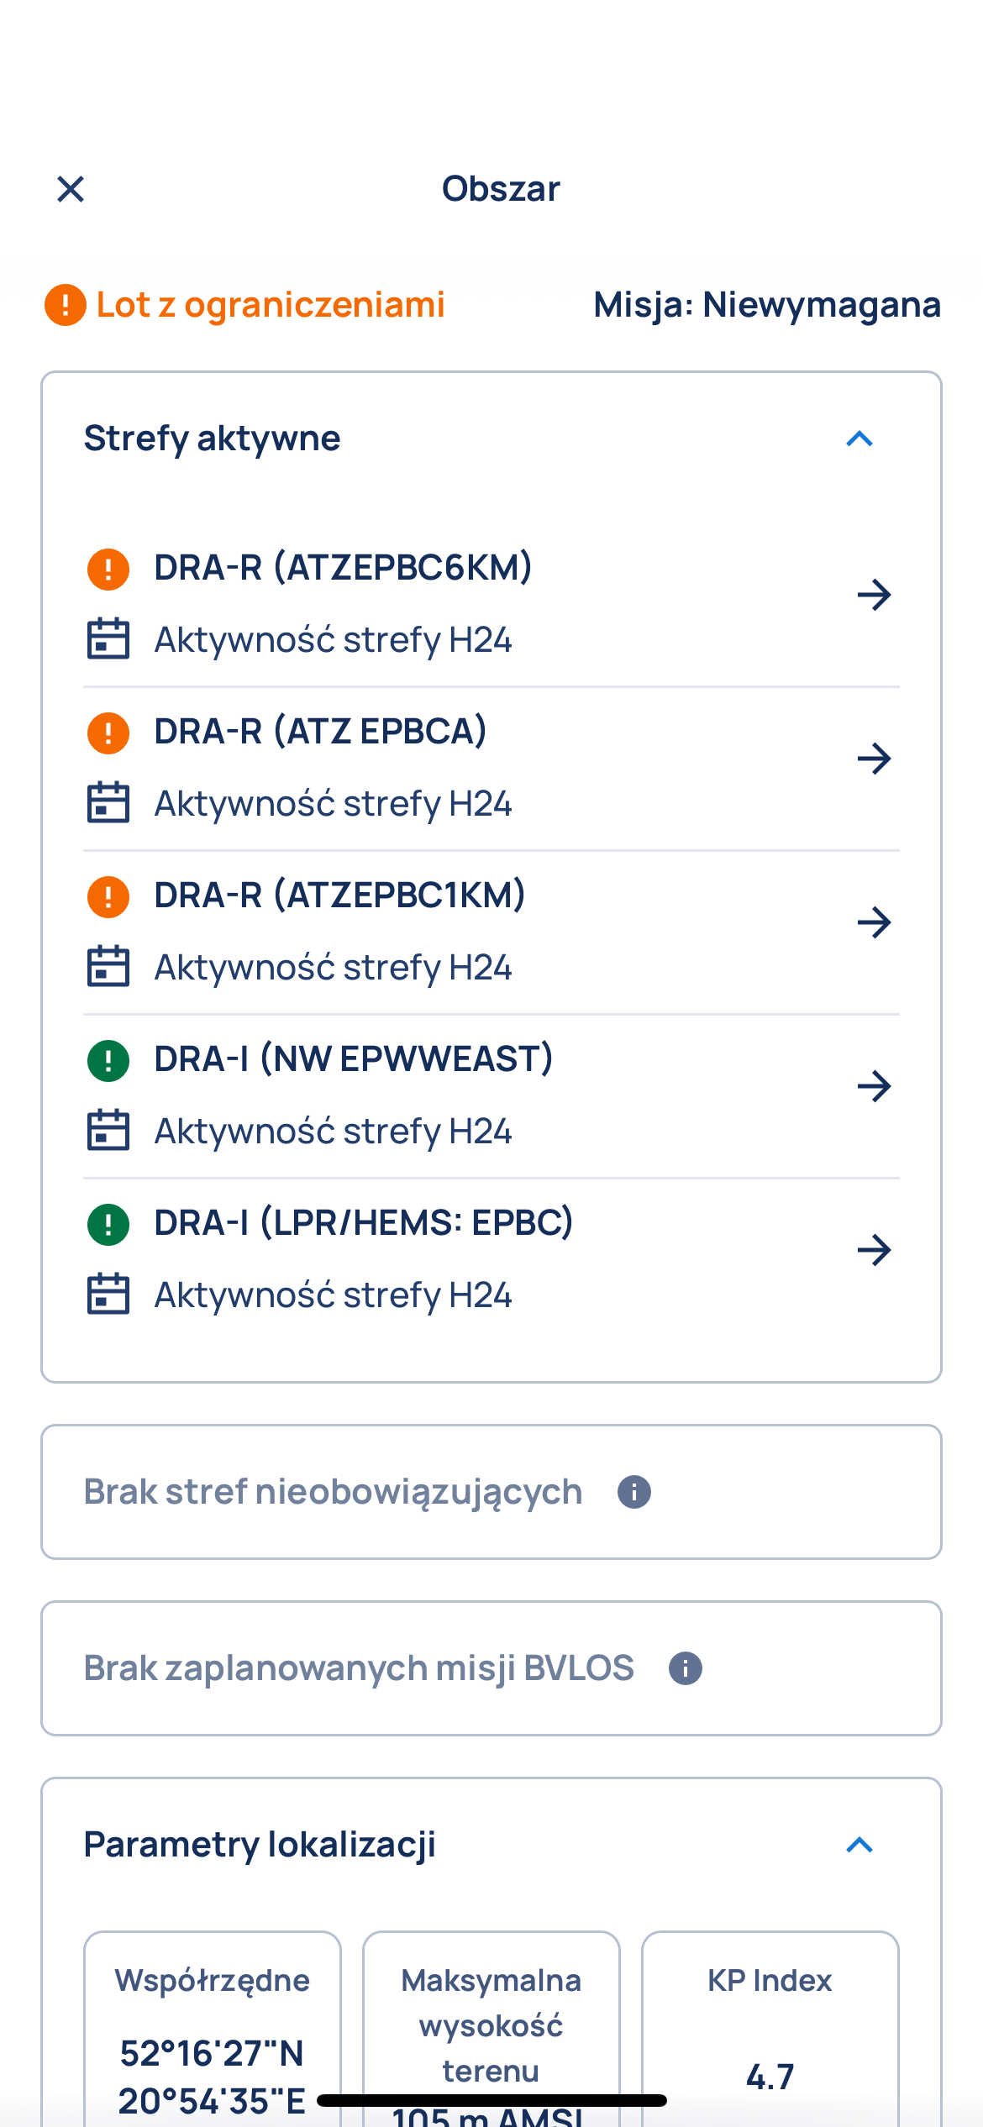Collapse the Strefy aktywne section chevron
Screen dimensions: 983x2127
tap(859, 439)
